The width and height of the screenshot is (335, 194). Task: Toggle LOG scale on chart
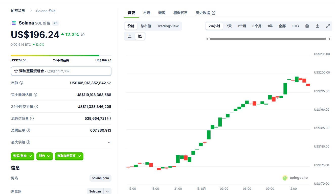295,26
